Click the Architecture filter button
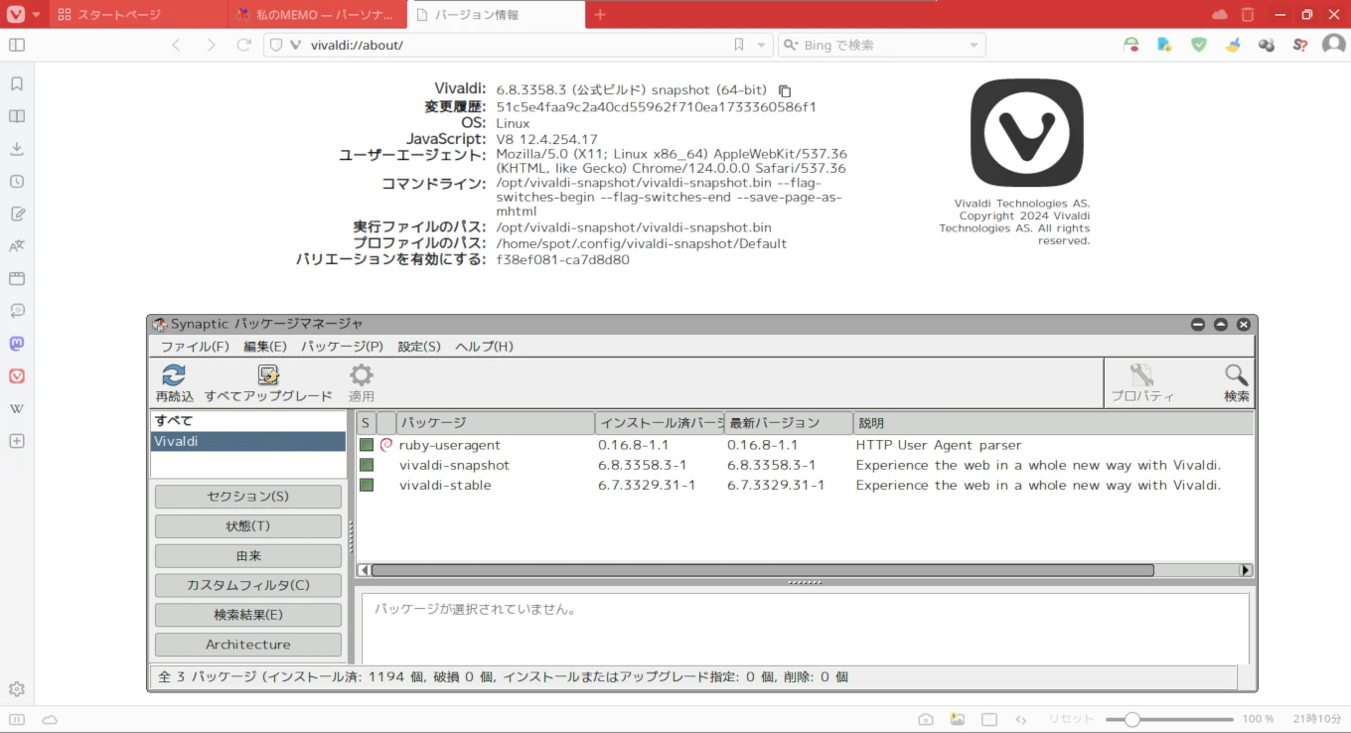Viewport: 1351px width, 733px height. coord(247,645)
